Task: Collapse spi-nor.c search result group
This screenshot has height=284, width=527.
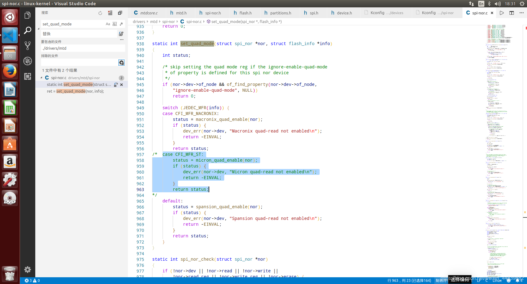Action: click(x=42, y=78)
